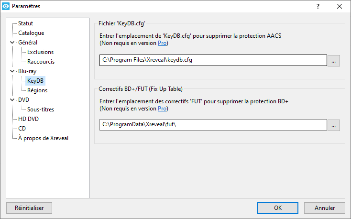Browse for FUT fixes folder
Image resolution: width=351 pixels, height=219 pixels.
tap(334, 125)
